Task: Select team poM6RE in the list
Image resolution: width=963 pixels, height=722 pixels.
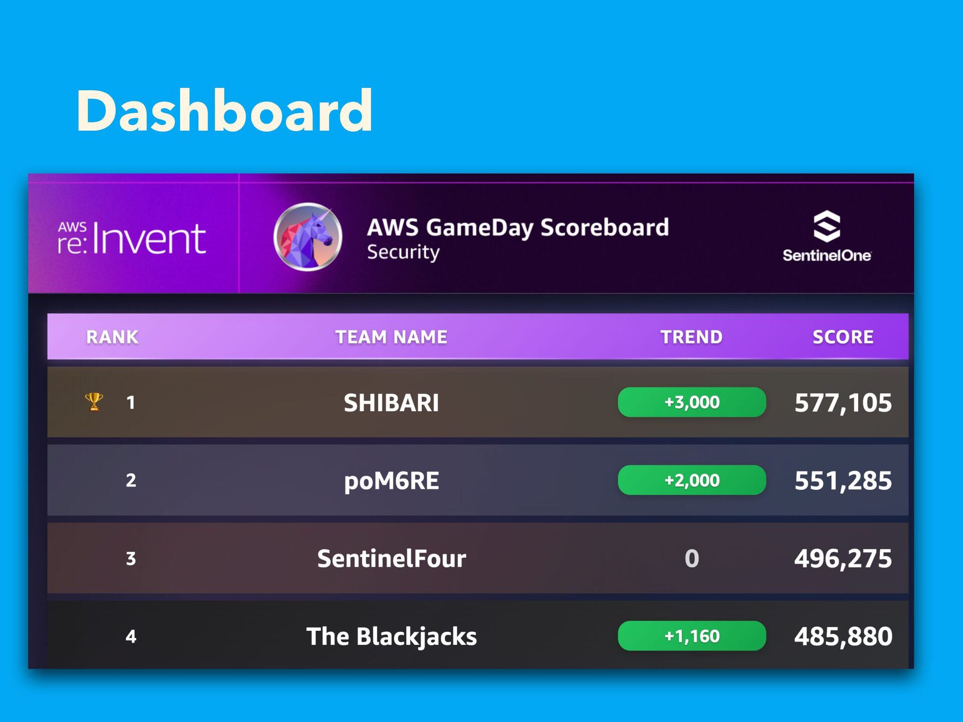Action: pos(391,481)
